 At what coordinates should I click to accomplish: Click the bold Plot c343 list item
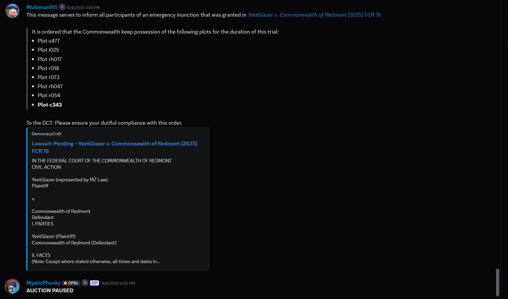[x=50, y=105]
